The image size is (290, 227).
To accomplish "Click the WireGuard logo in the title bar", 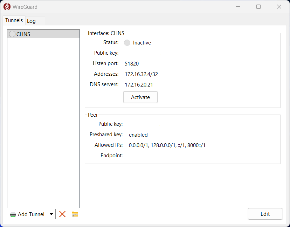I will tap(7, 6).
